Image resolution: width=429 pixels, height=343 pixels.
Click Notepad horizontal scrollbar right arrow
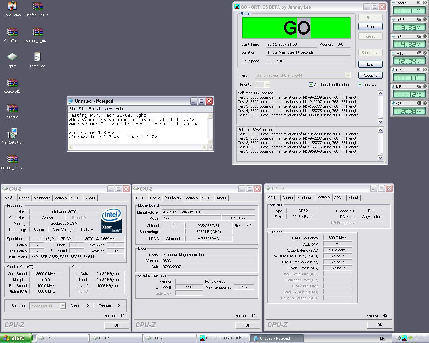coord(204,147)
